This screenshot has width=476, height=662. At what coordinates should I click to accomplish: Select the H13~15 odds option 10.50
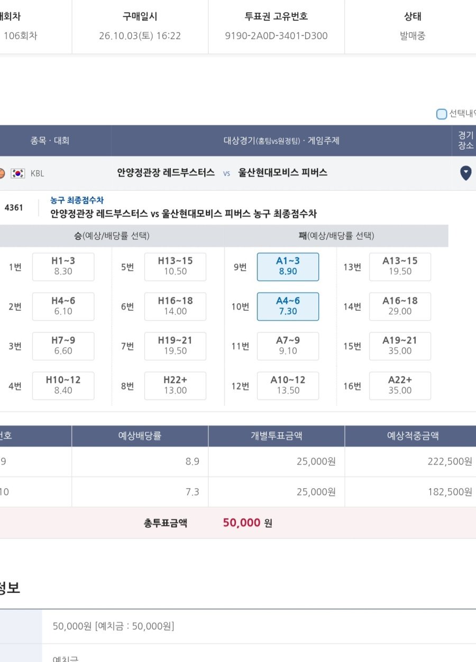pos(176,267)
